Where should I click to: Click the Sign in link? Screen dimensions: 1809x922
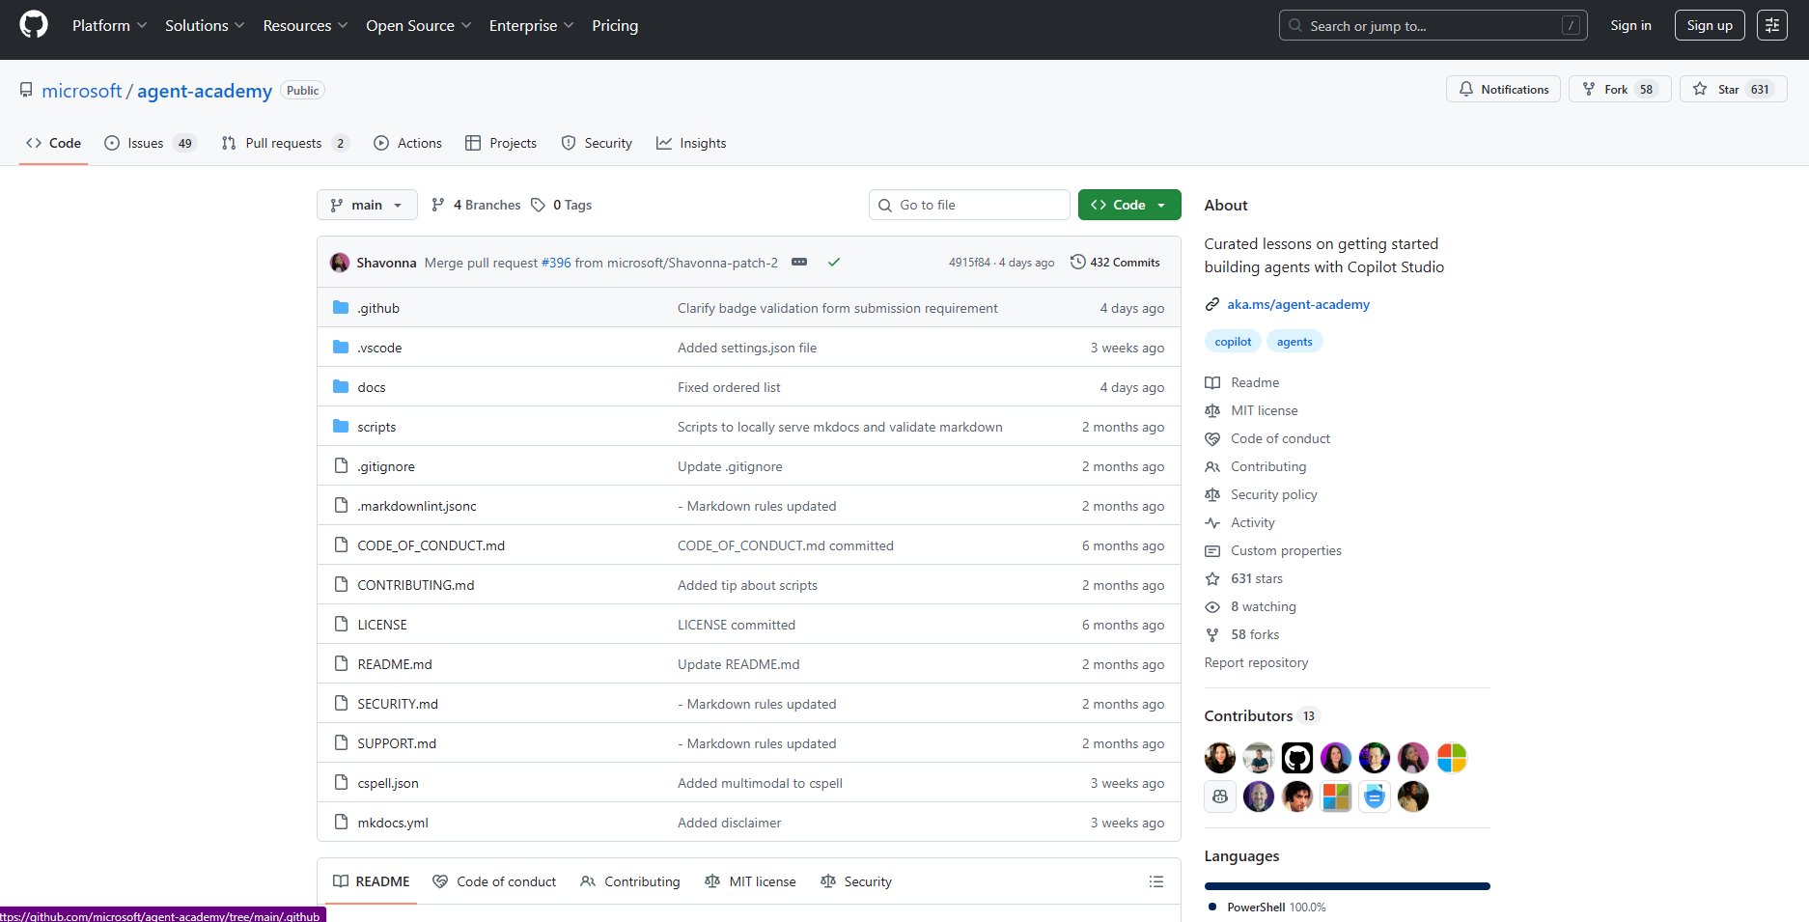click(x=1630, y=25)
